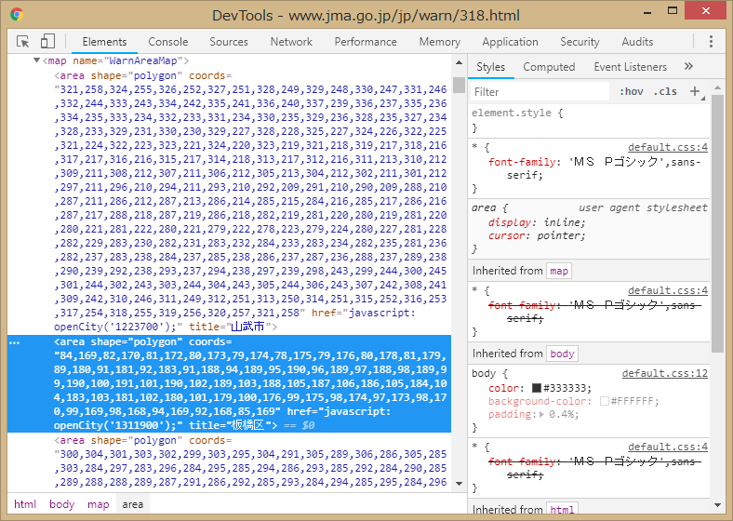This screenshot has height=521, width=733.
Task: Switch to the Computed styles tab
Action: coord(549,67)
